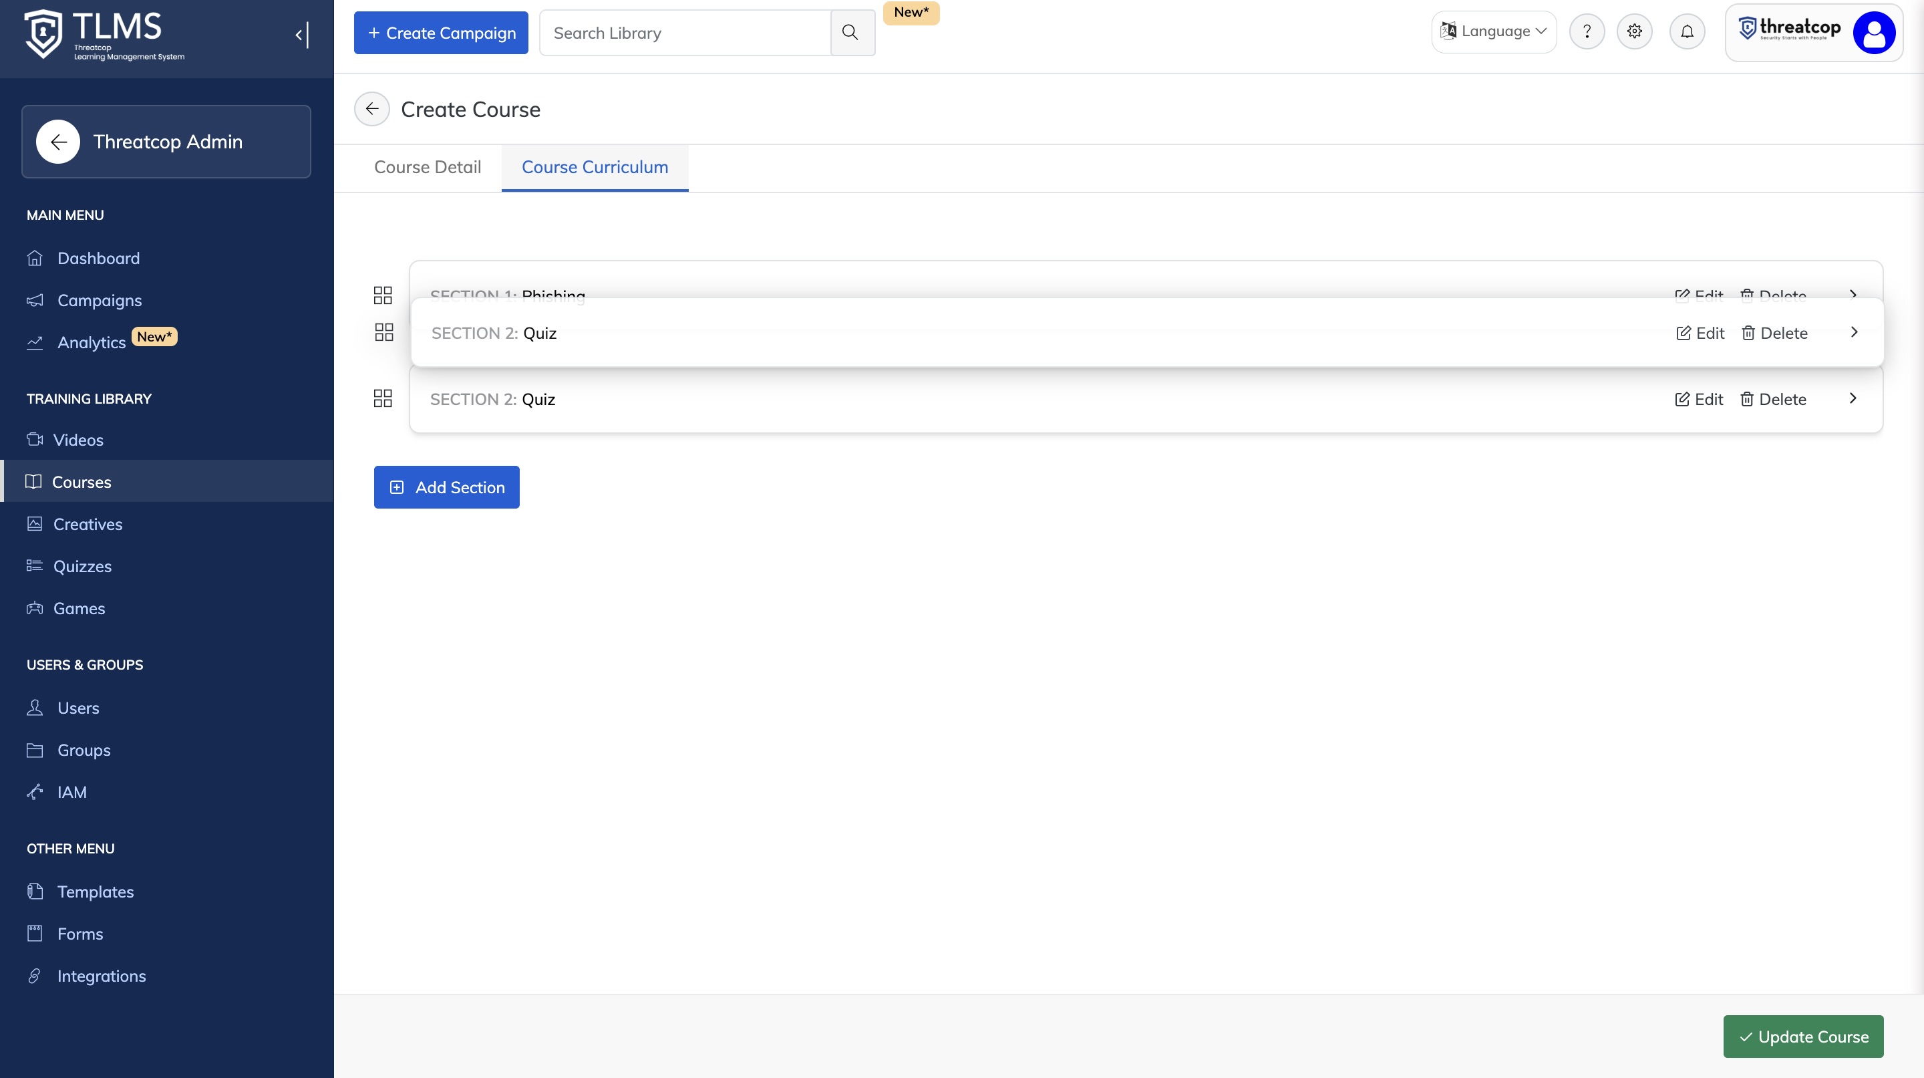Click the drag handle of the bottom Quiz section

[x=382, y=399]
